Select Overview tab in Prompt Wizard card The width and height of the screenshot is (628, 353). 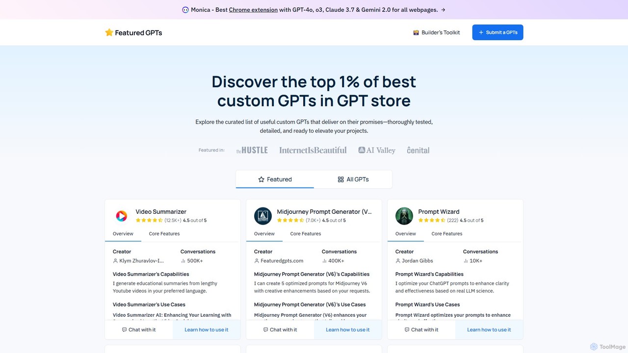(406, 234)
